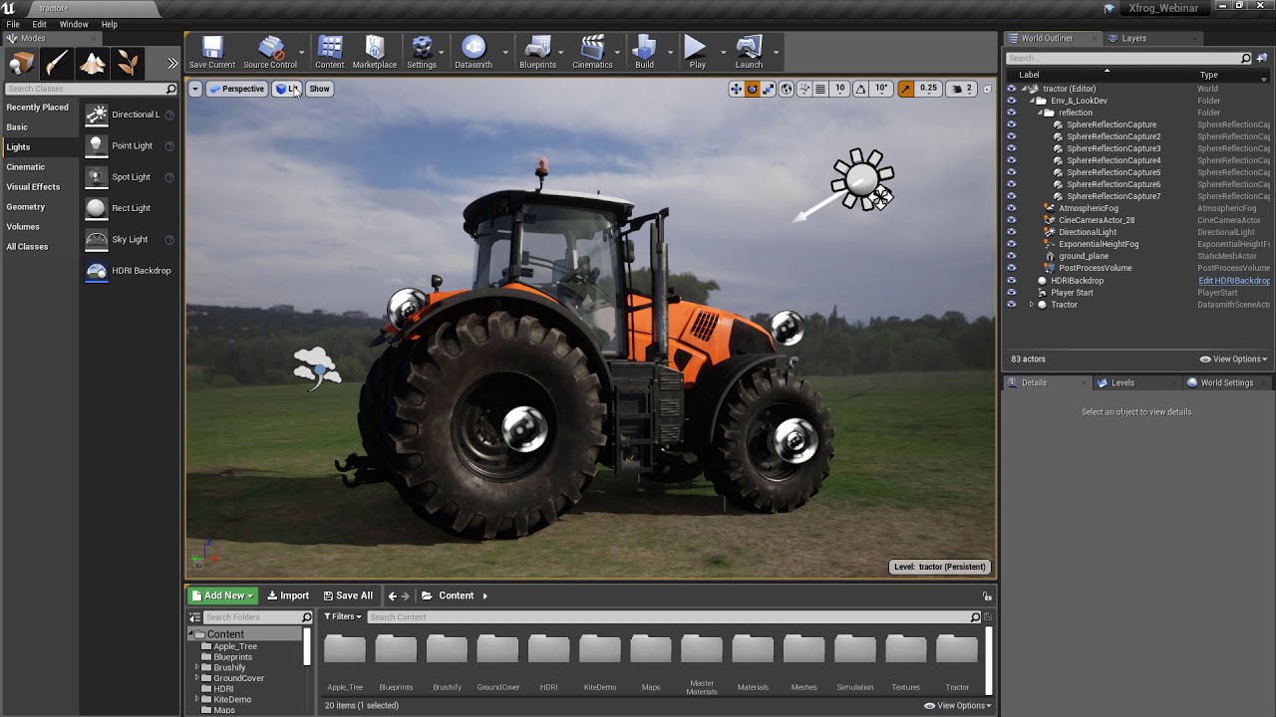The image size is (1276, 717).
Task: Select the Place mode icon
Action: pos(22,64)
